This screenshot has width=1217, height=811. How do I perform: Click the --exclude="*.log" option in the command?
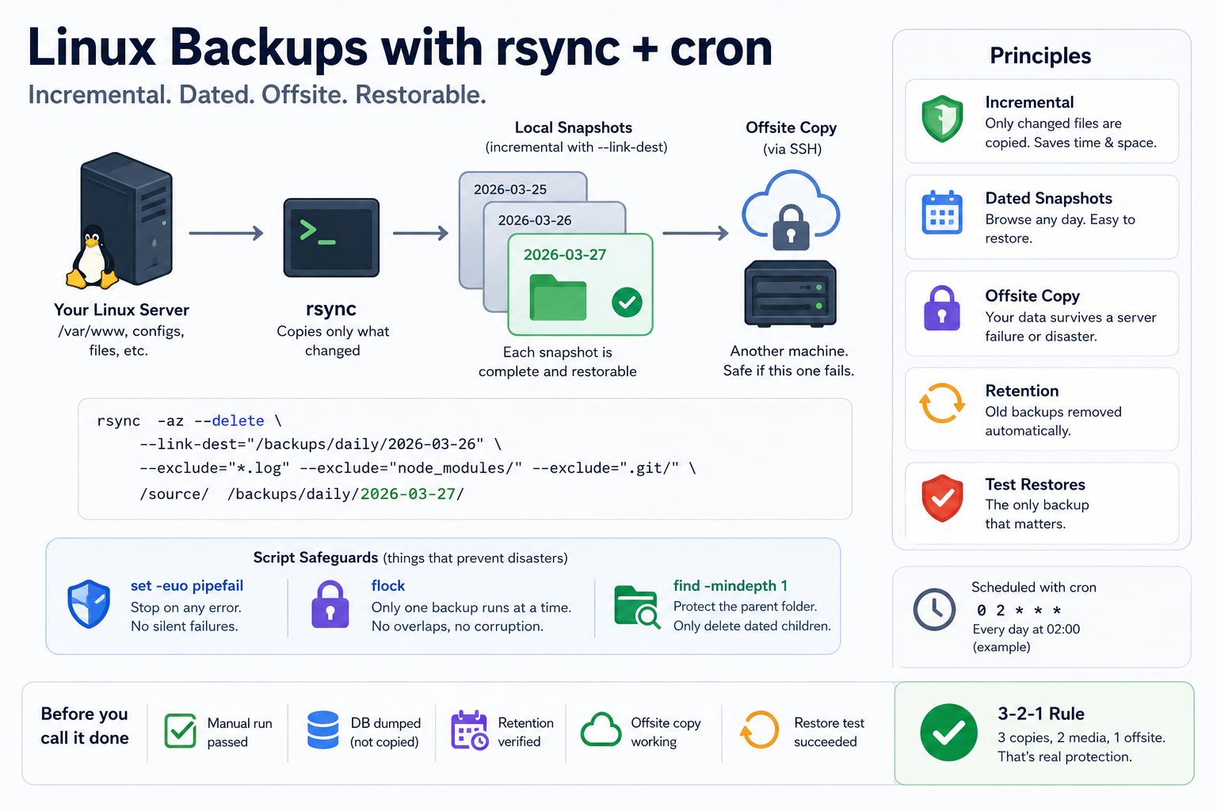215,468
